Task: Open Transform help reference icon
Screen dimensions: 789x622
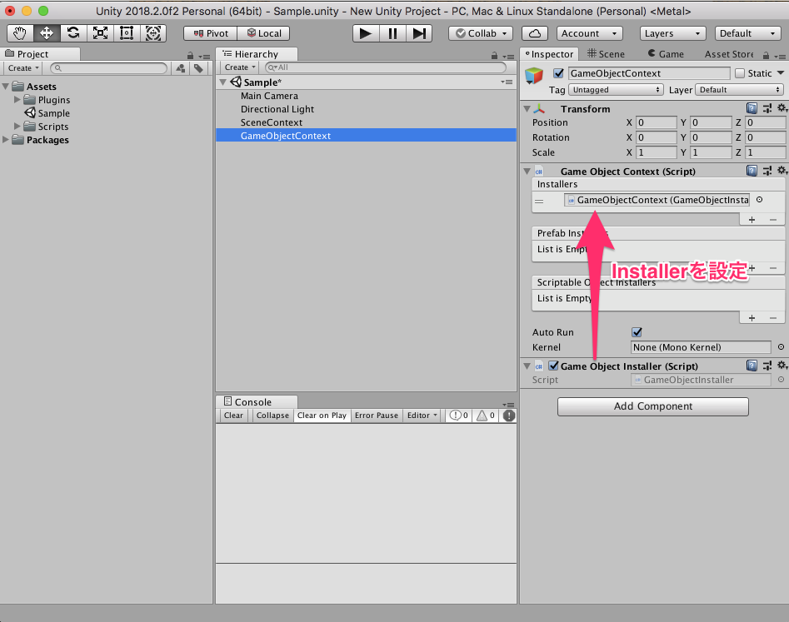Action: 752,108
